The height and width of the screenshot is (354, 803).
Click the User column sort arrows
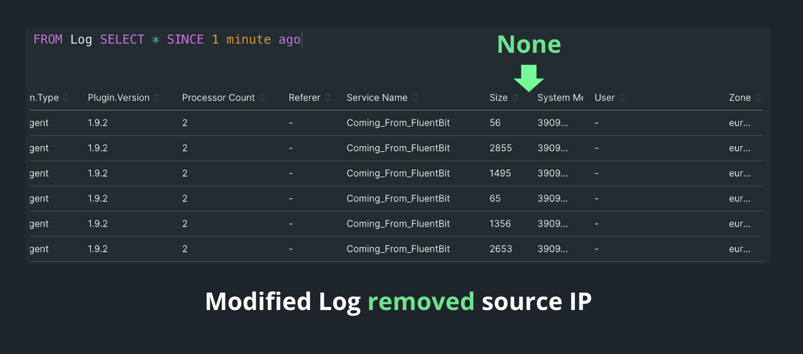point(622,98)
